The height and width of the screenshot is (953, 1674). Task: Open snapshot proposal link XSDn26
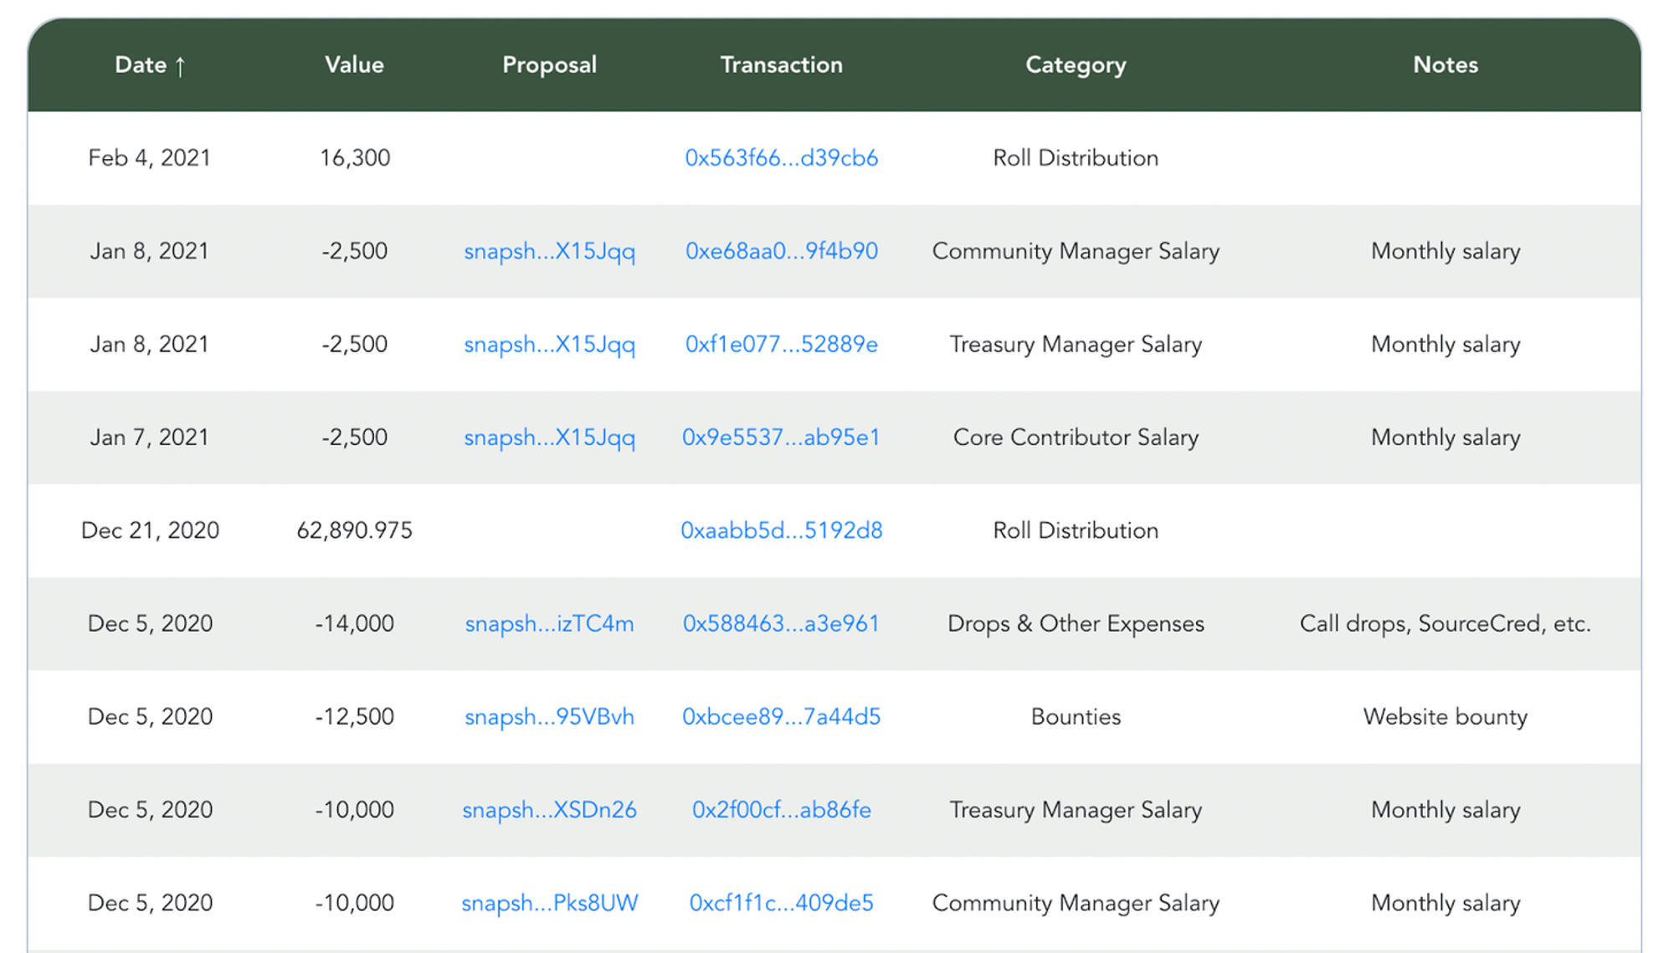[x=549, y=810]
